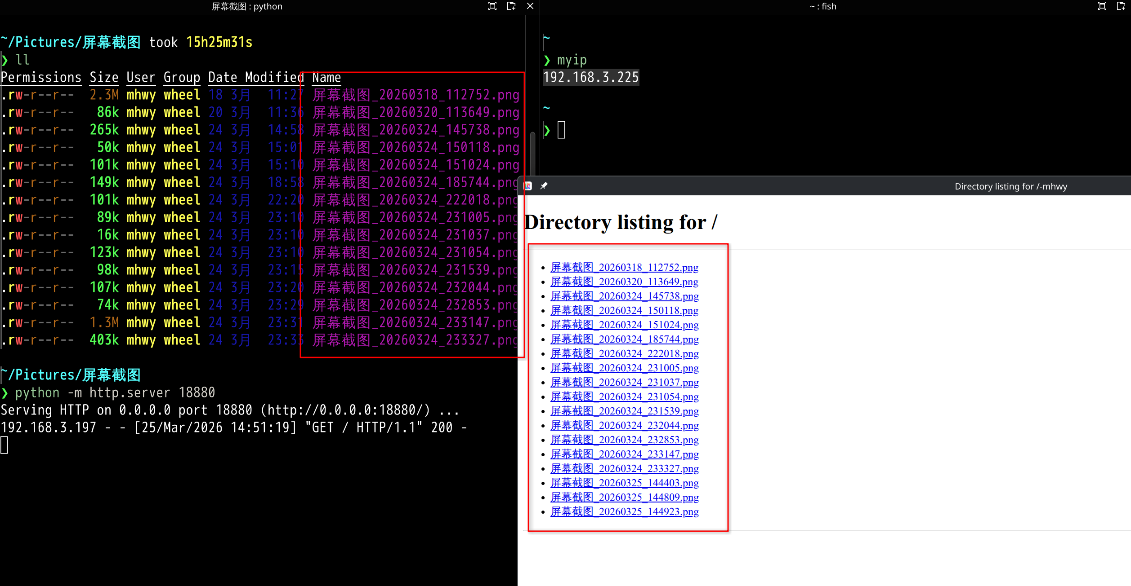Click the took 15h25m31s prompt text
The width and height of the screenshot is (1131, 586).
(201, 43)
